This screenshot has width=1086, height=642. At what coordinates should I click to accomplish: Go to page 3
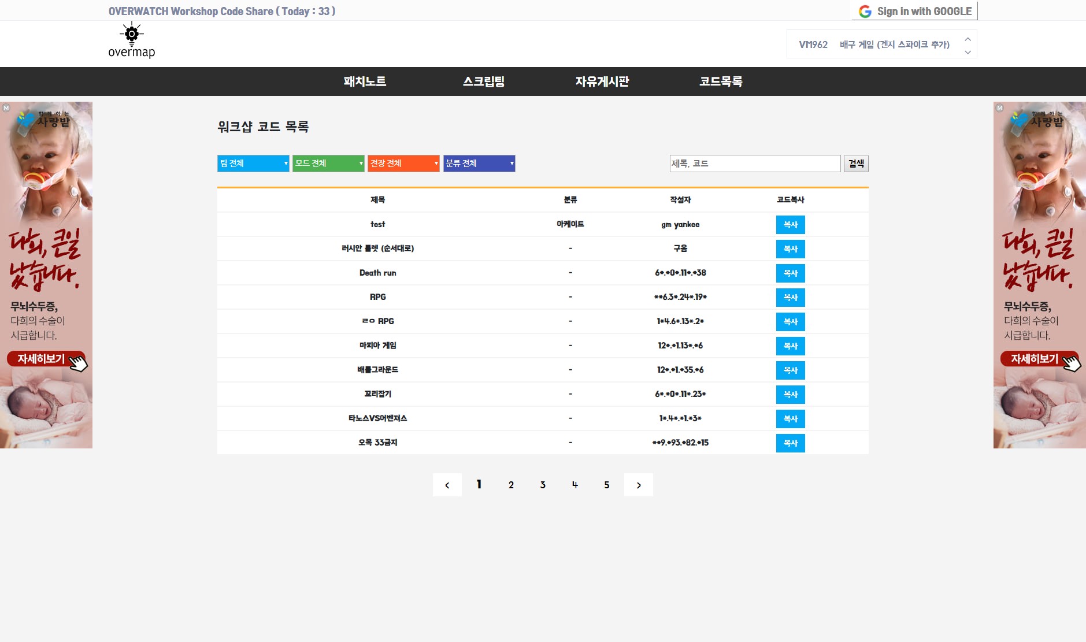pyautogui.click(x=543, y=485)
